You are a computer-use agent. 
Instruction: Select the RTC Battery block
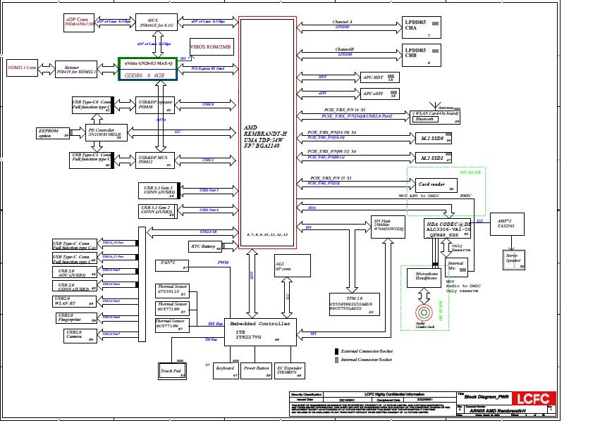pos(205,246)
